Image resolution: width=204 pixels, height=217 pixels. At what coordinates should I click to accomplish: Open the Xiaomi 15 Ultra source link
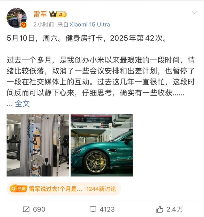pyautogui.click(x=90, y=25)
